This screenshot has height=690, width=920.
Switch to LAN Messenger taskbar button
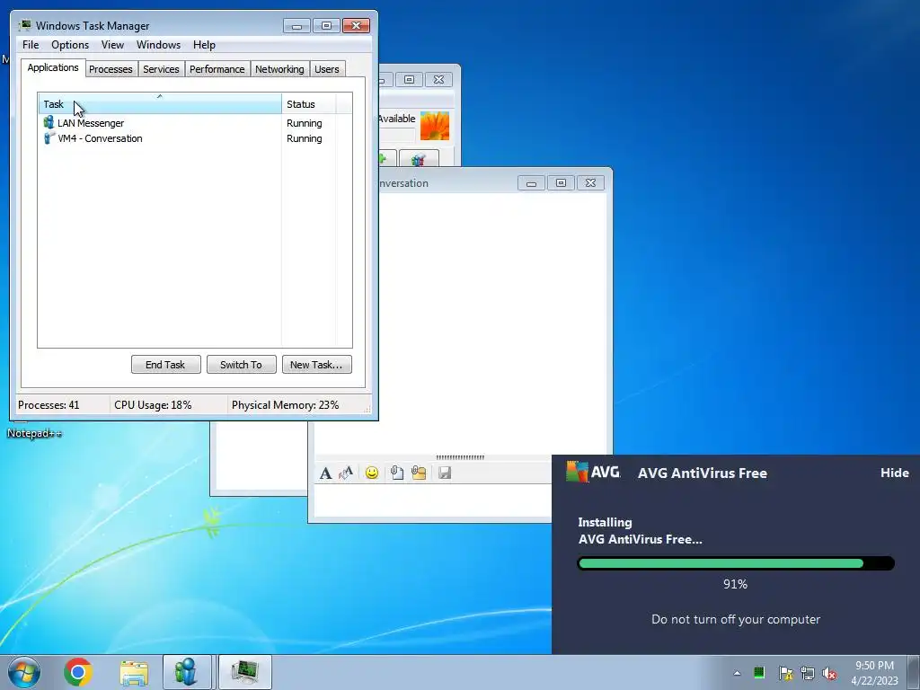coord(187,672)
